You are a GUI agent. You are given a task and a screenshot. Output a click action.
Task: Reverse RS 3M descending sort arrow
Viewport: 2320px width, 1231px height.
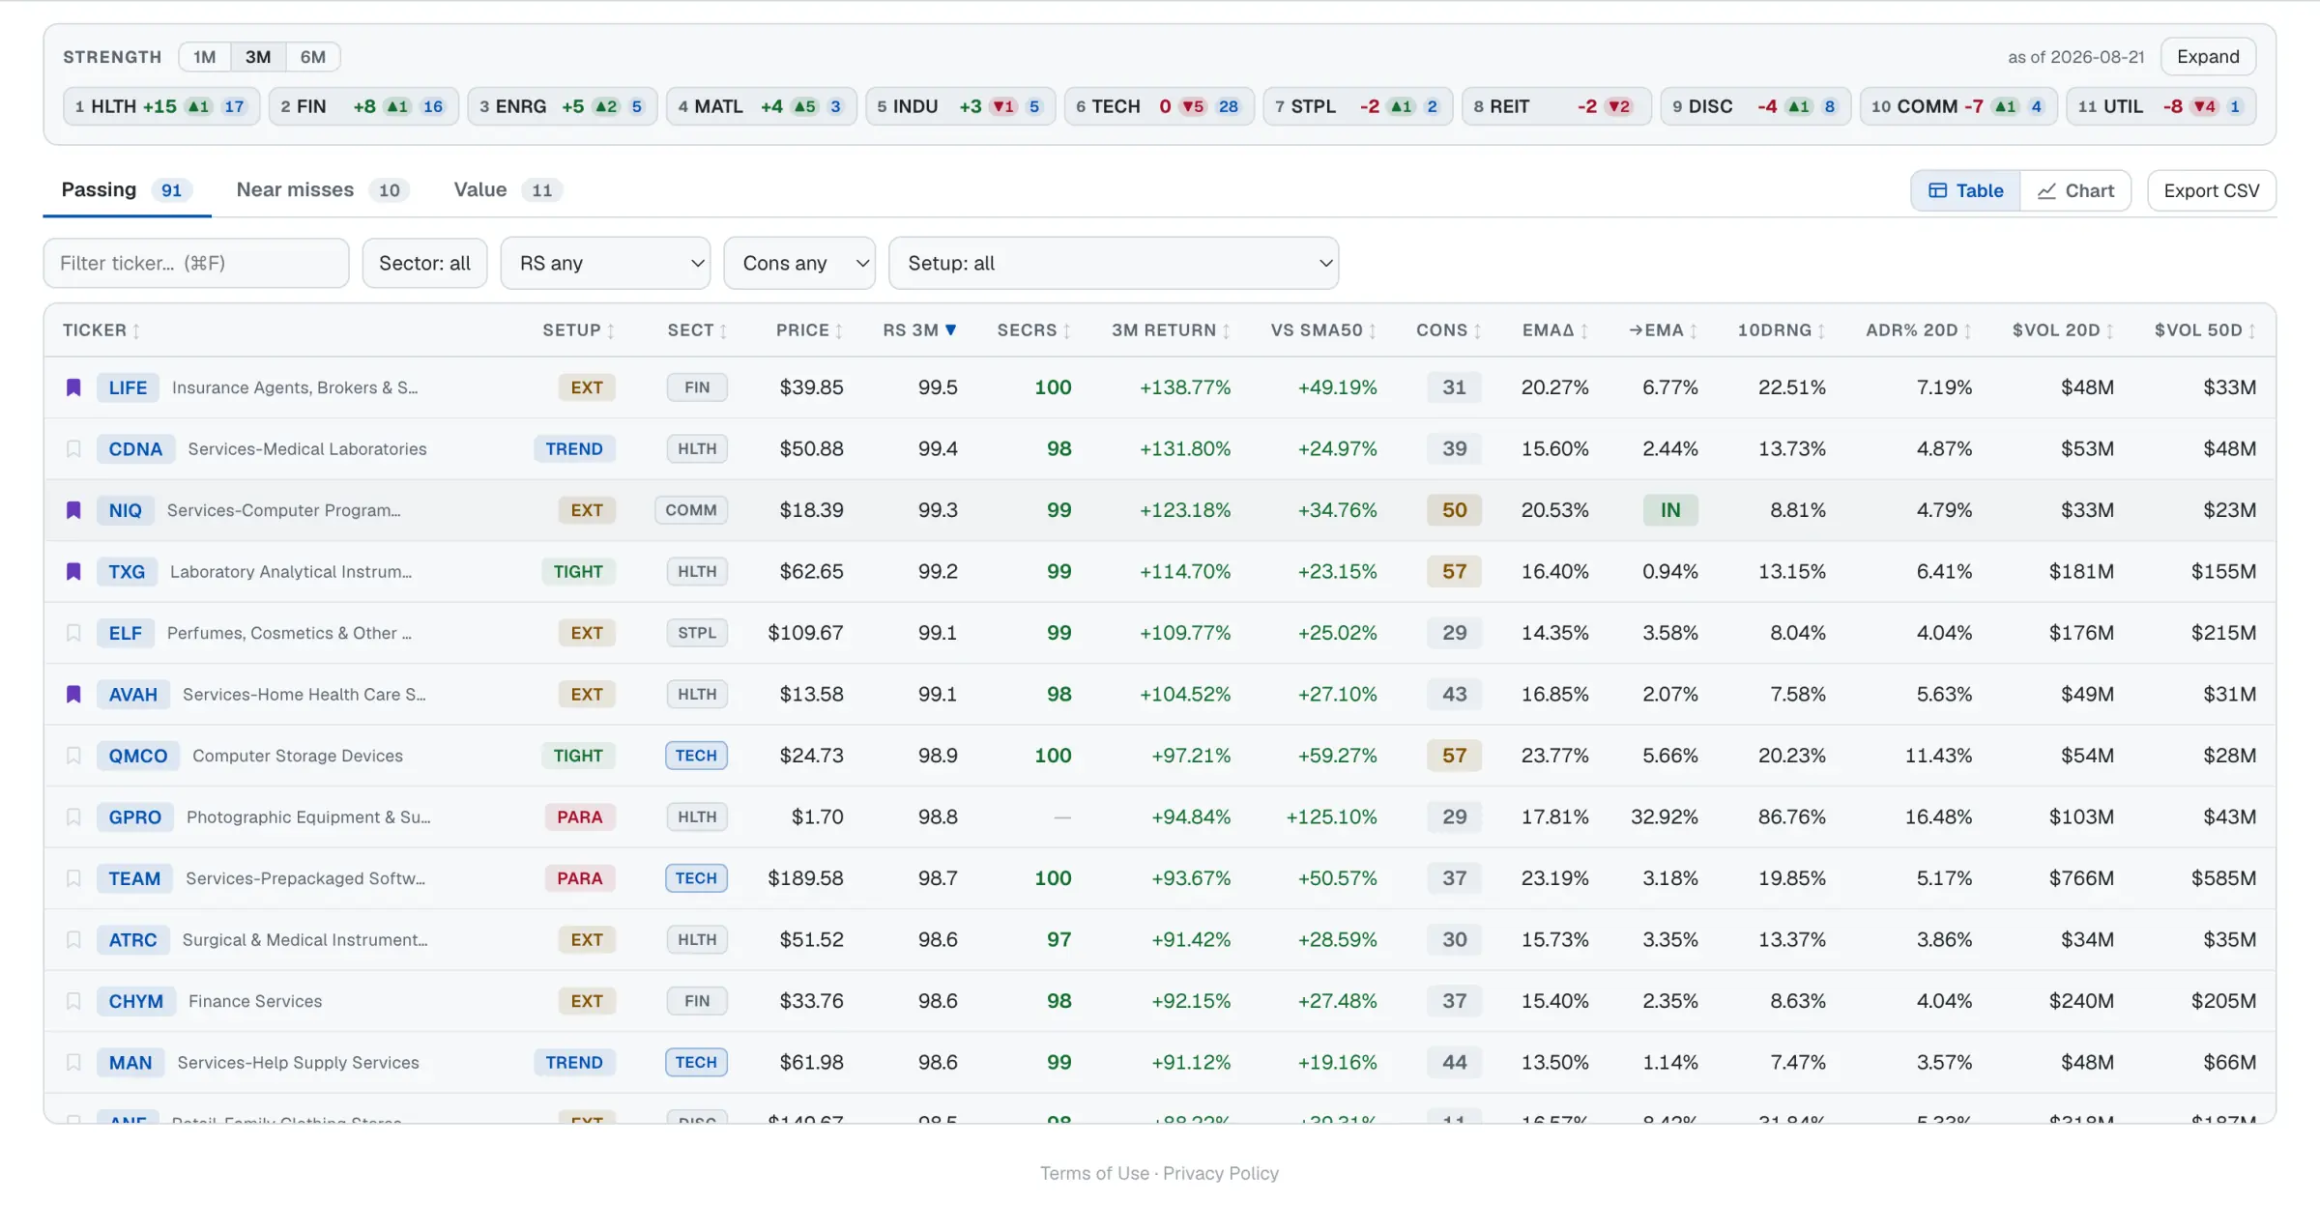tap(951, 330)
